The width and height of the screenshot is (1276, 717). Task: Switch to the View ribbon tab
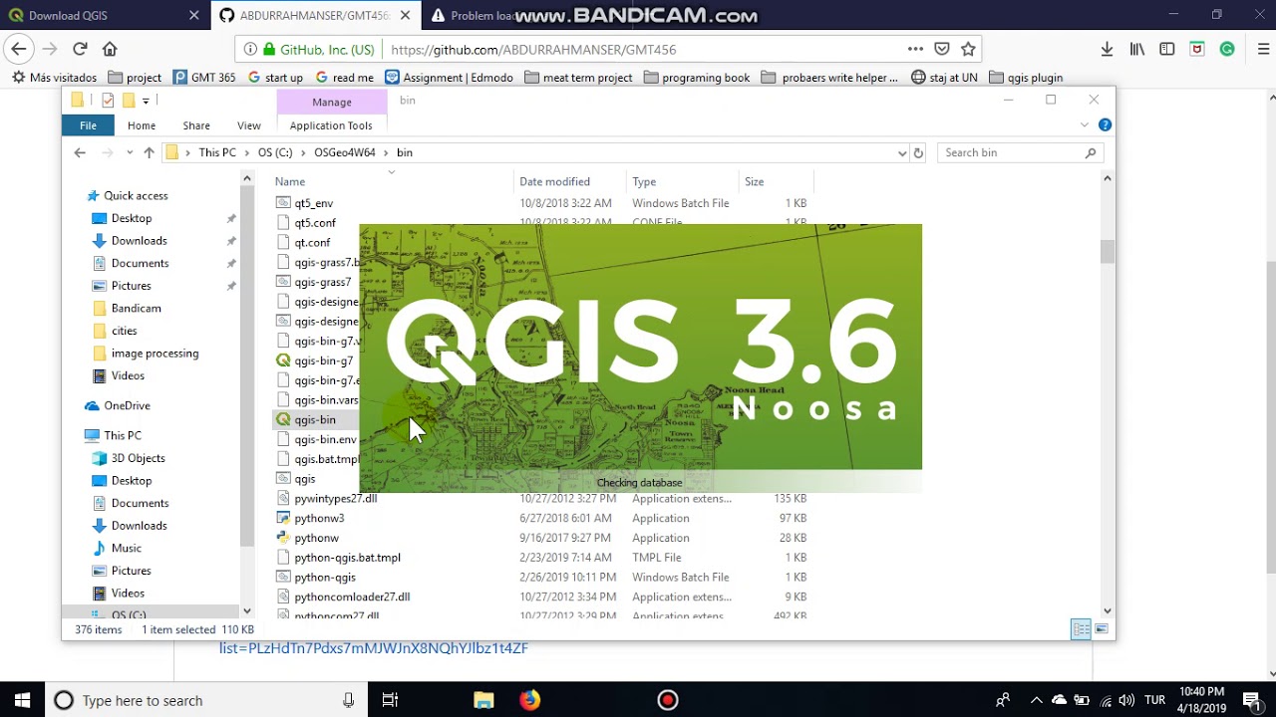[x=249, y=125]
